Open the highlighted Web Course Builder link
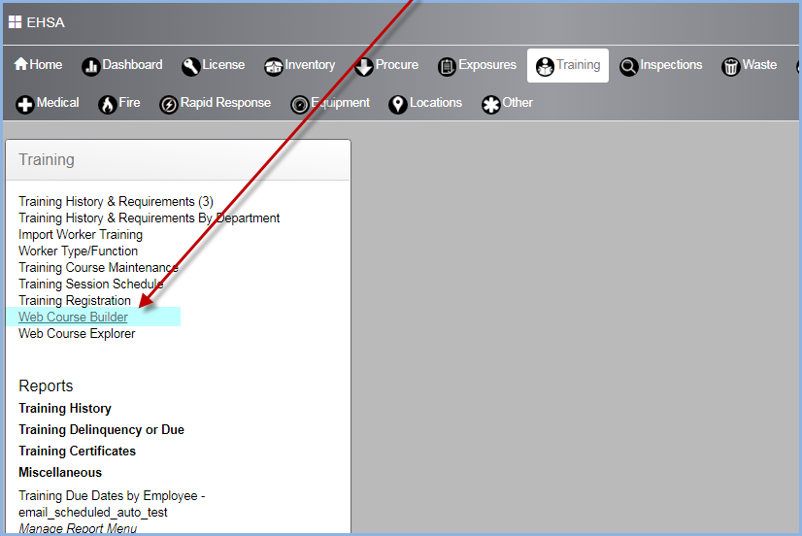The height and width of the screenshot is (536, 802). coord(73,317)
